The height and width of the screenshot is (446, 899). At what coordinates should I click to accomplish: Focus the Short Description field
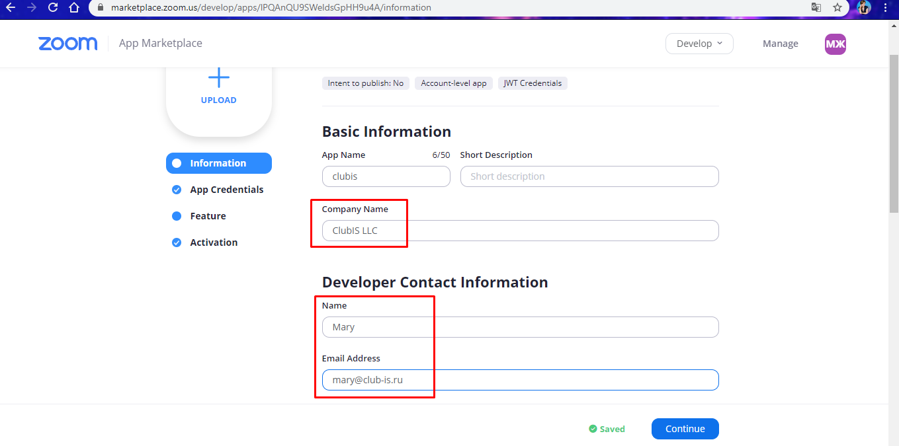[x=589, y=176]
